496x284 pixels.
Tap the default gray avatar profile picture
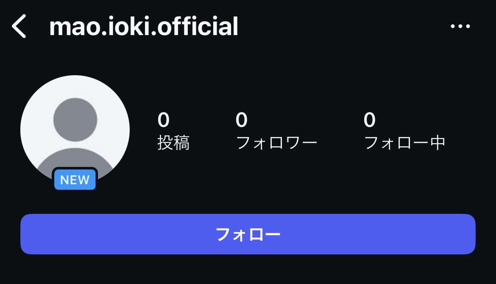coord(75,130)
